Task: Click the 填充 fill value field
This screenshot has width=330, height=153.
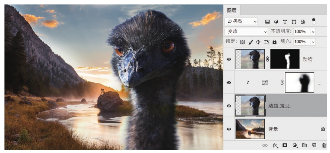Action: (301, 41)
